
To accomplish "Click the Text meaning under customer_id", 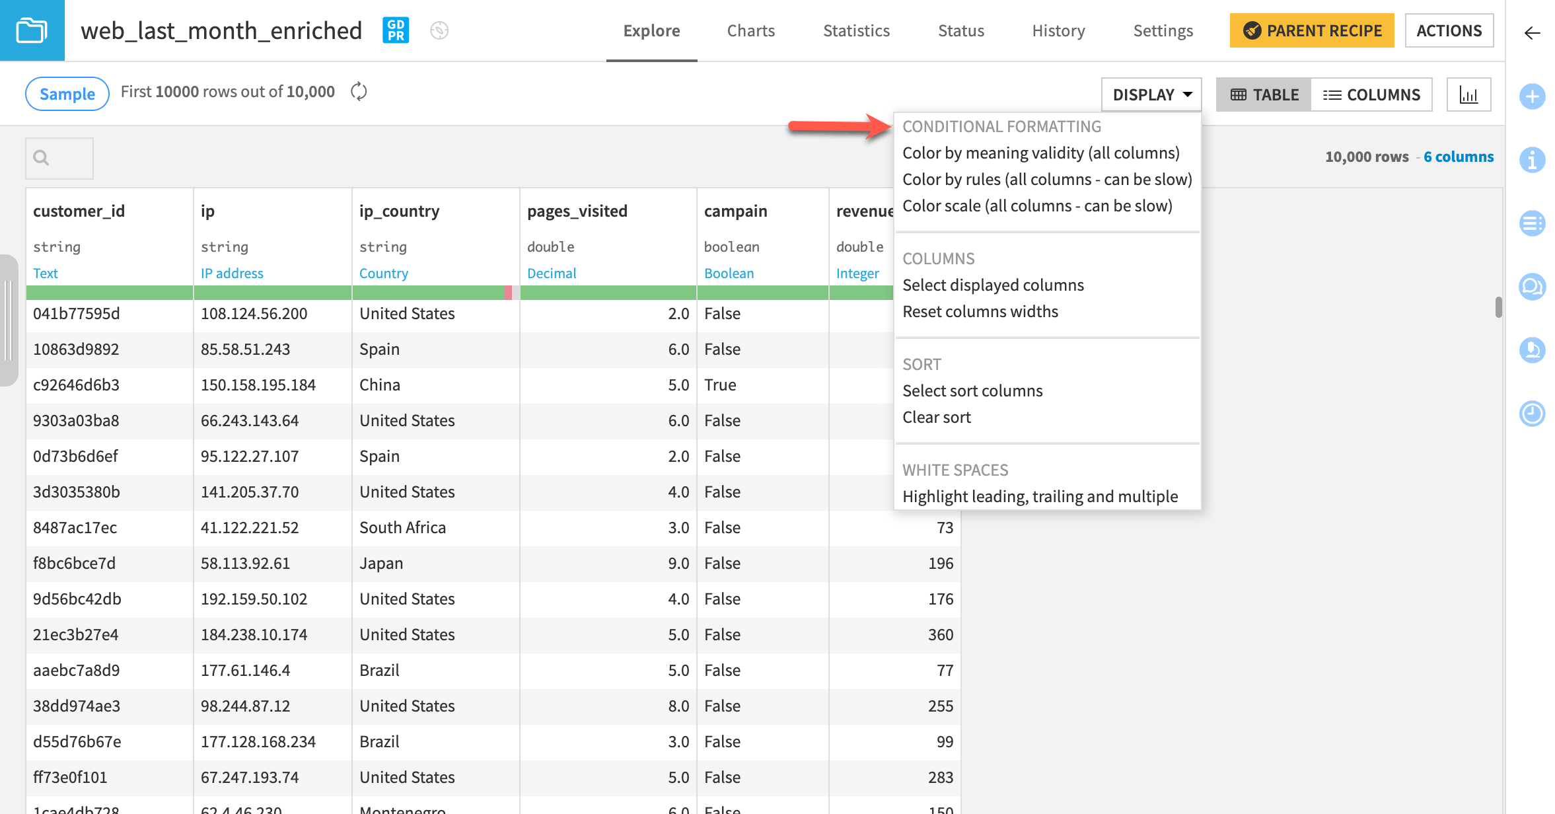I will coord(46,273).
